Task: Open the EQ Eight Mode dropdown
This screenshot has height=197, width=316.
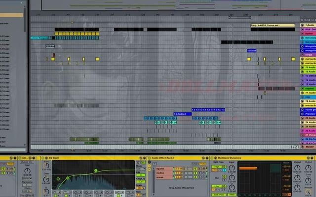Action: pyautogui.click(x=141, y=169)
